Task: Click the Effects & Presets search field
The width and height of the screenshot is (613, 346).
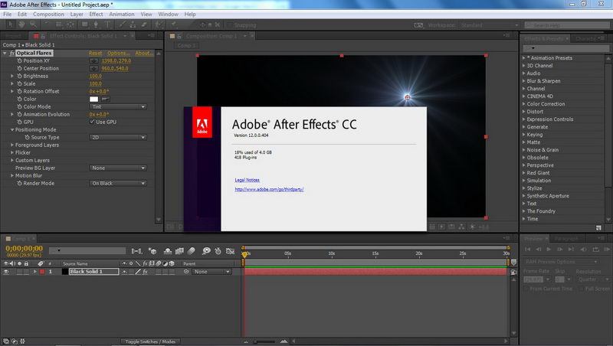Action: [x=564, y=48]
